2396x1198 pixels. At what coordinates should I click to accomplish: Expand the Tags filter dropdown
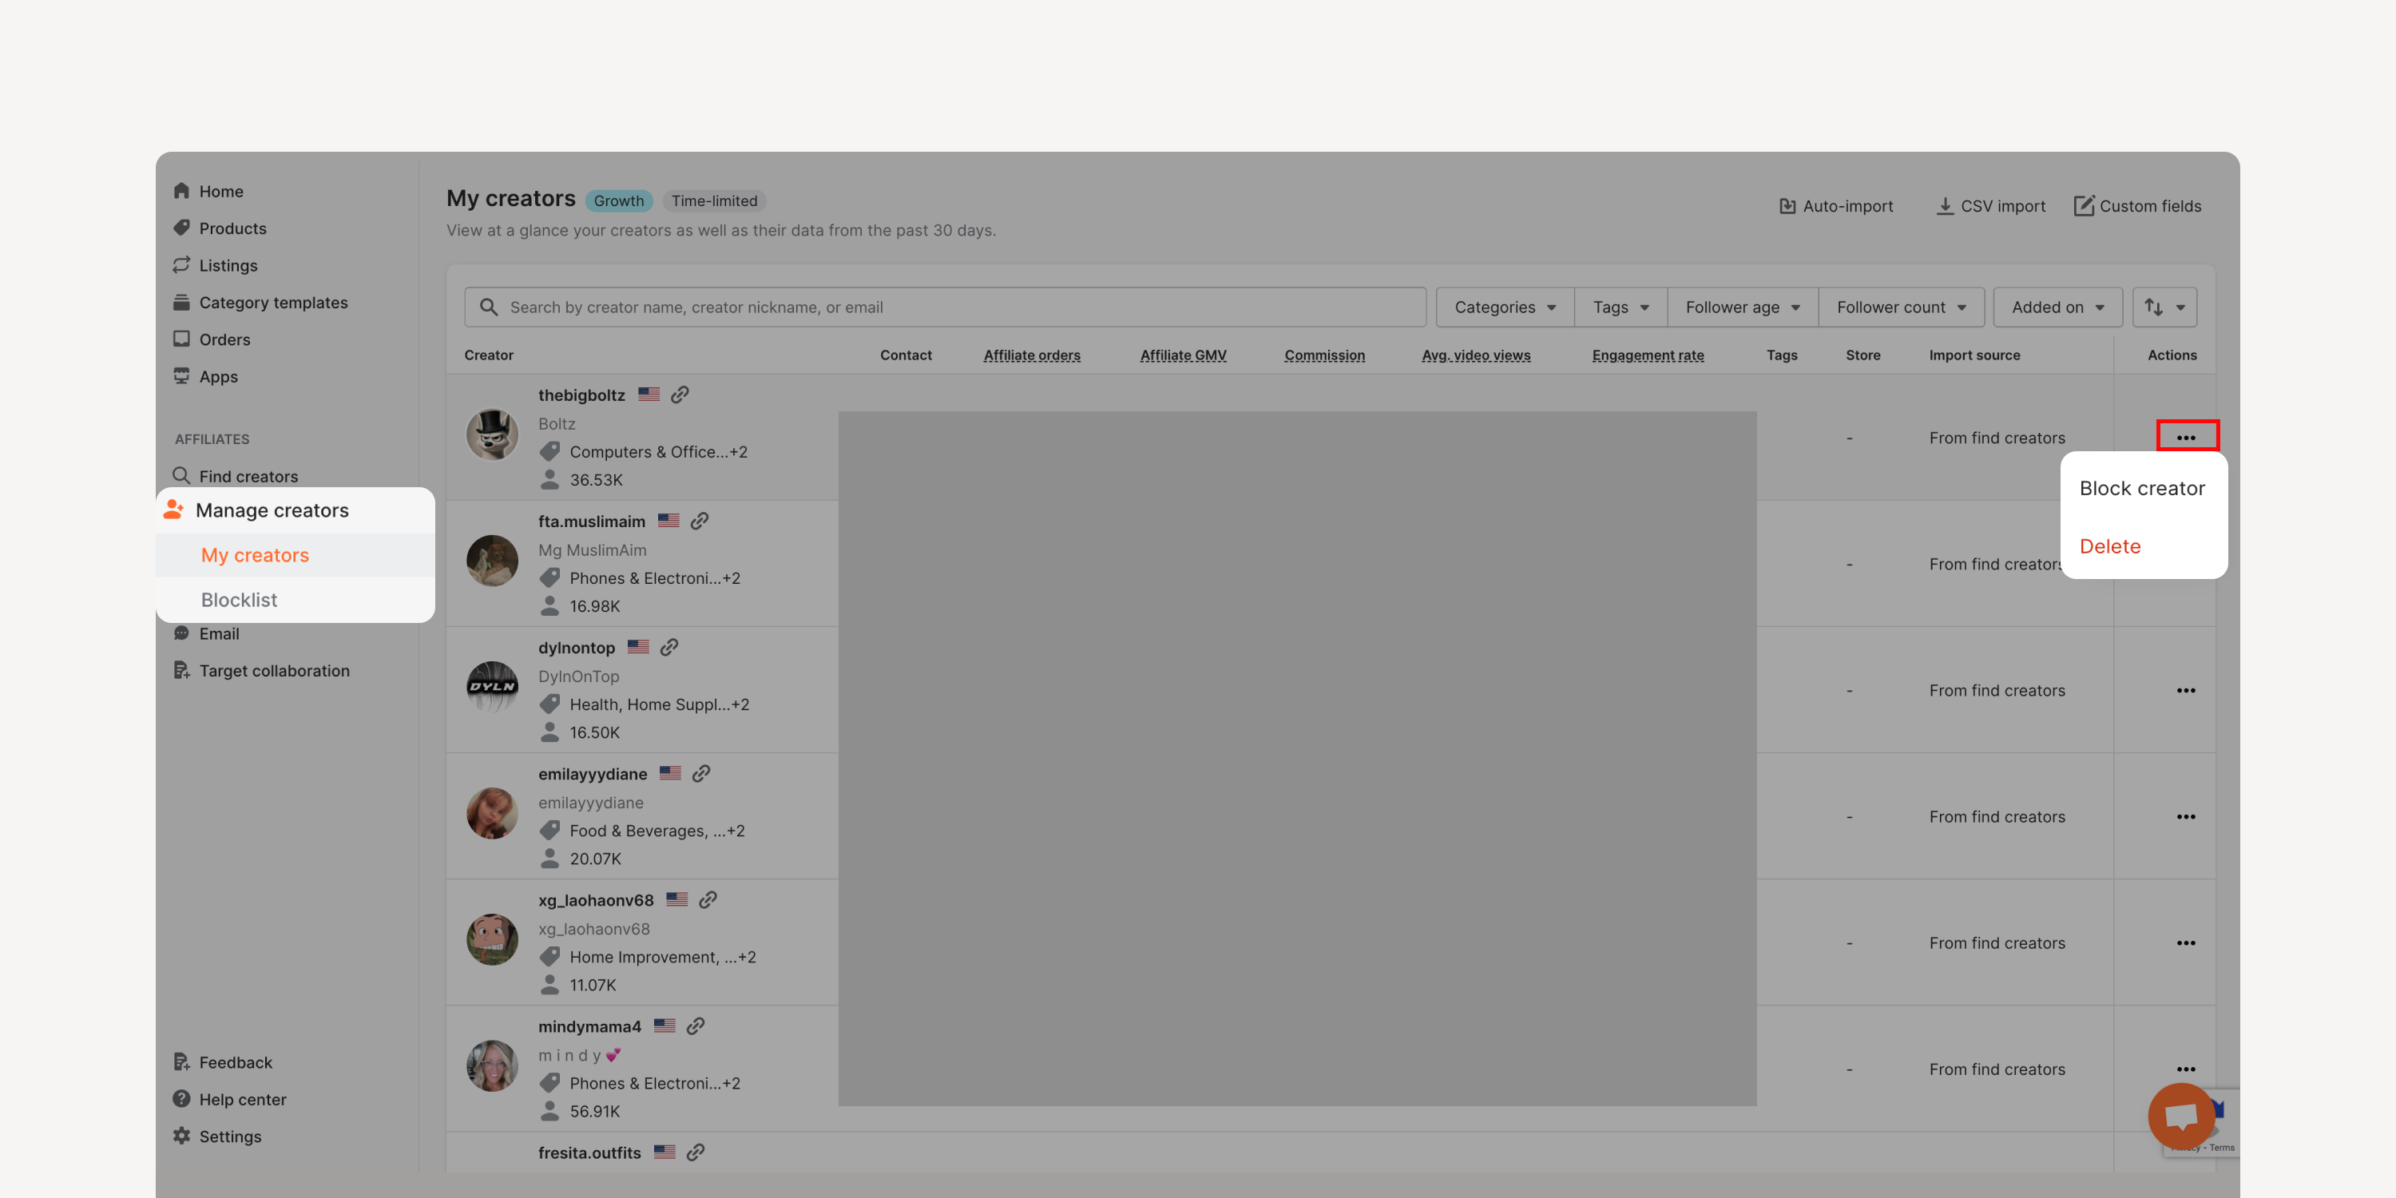[x=1620, y=307]
